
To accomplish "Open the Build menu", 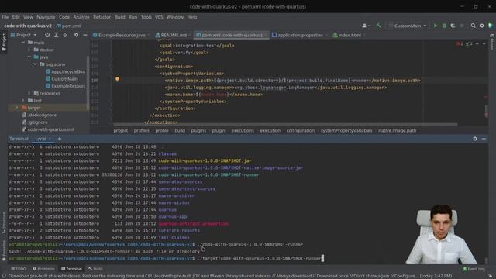I will pyautogui.click(x=119, y=17).
